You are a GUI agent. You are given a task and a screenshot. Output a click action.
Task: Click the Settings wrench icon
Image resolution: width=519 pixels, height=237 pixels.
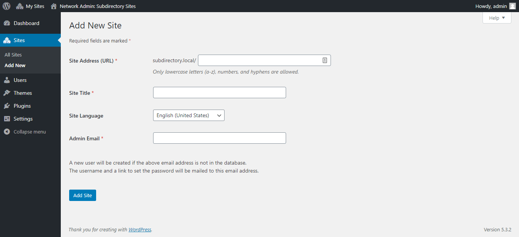[x=7, y=118]
